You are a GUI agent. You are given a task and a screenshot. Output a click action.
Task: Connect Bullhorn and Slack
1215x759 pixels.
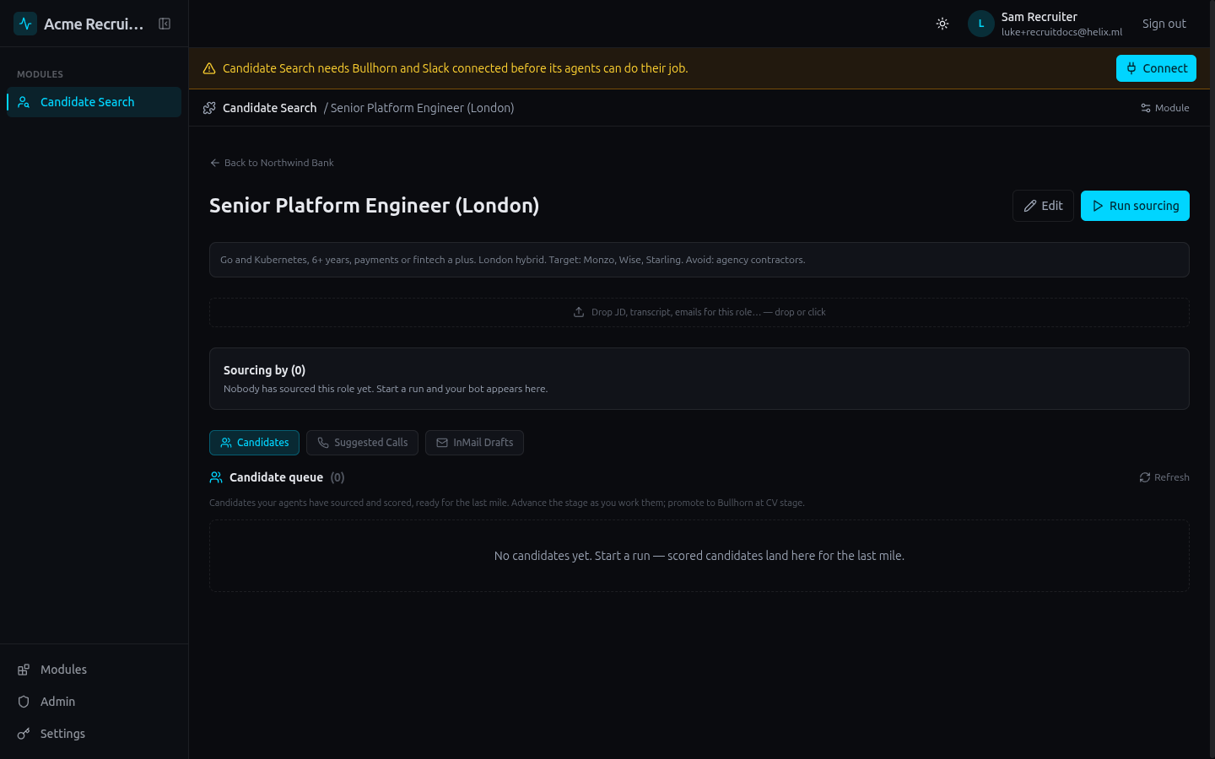(x=1156, y=68)
